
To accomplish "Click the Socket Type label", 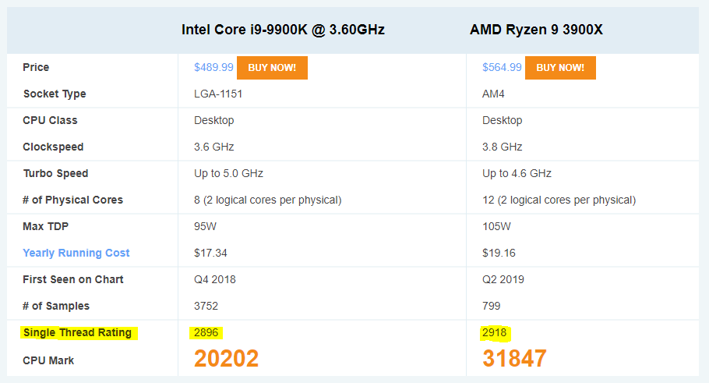I will tap(55, 94).
